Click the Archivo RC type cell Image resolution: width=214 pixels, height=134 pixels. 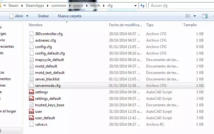coord(155,124)
